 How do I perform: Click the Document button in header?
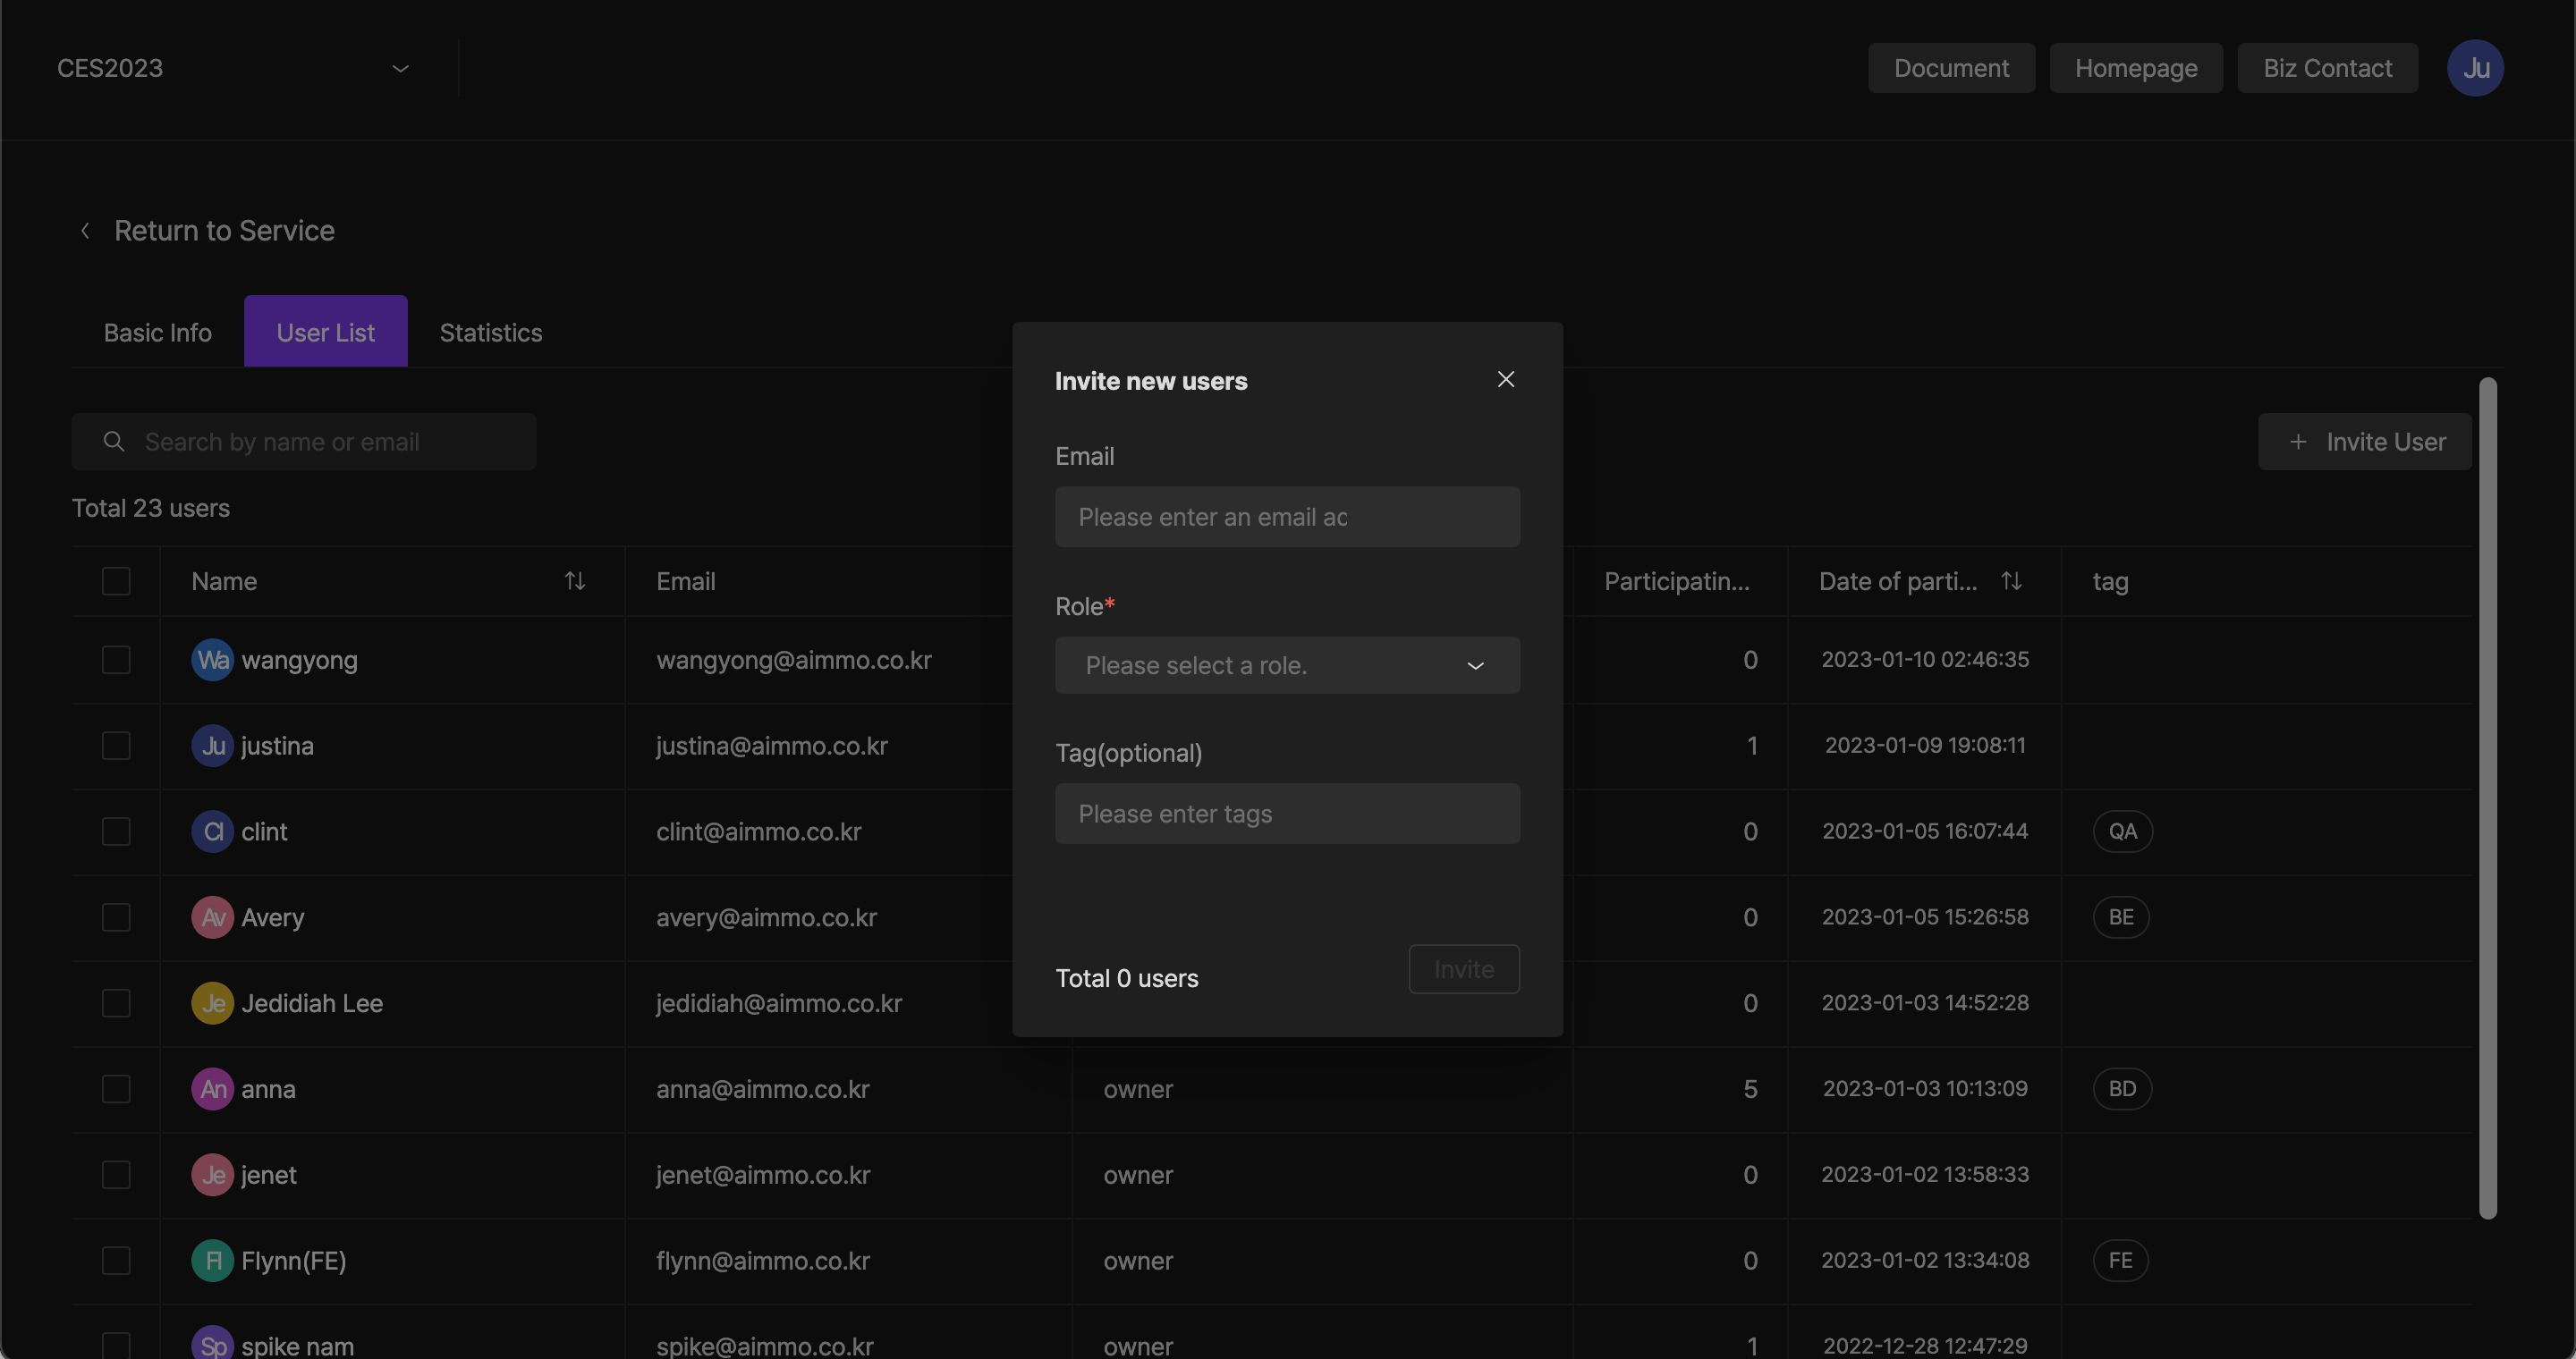pos(1950,68)
